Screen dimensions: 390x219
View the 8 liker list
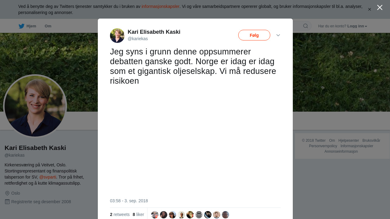[138, 214]
